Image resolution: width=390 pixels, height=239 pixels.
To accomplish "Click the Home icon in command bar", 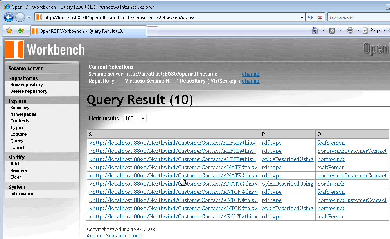I will tap(315, 30).
